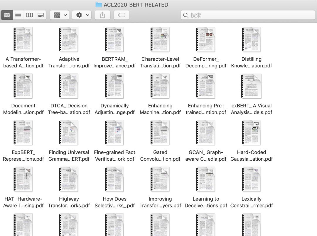
Task: Click the filename 'Learning to Deceive...tions.pdf'
Action: click(206, 202)
